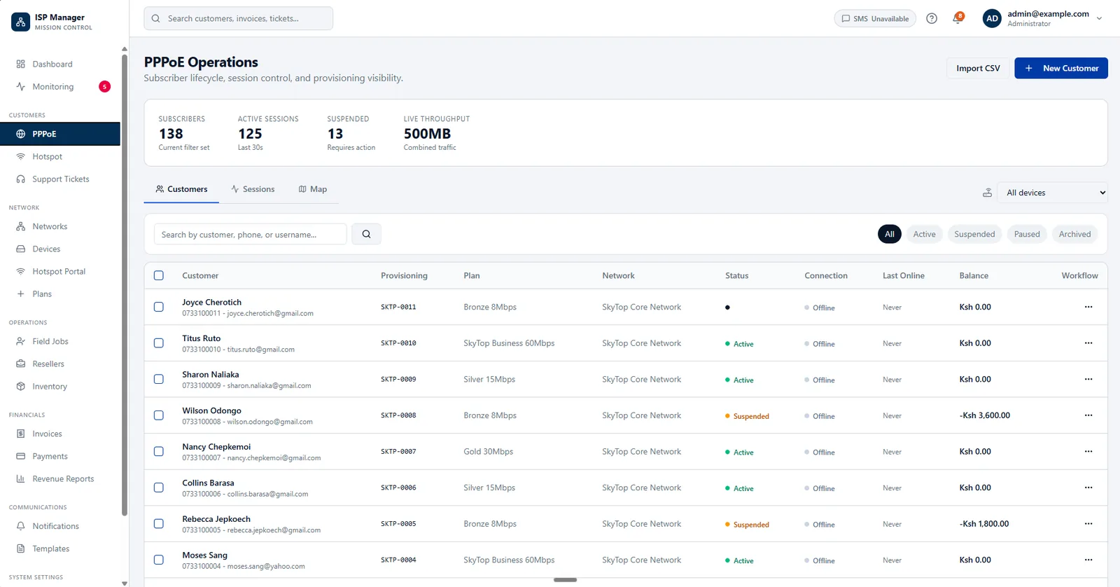Focus the customer, phone, username search box
The image size is (1120, 587).
click(x=251, y=234)
